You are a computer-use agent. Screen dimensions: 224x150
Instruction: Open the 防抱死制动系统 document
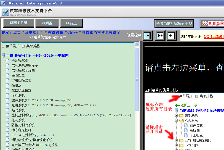pyautogui.click(x=23, y=125)
